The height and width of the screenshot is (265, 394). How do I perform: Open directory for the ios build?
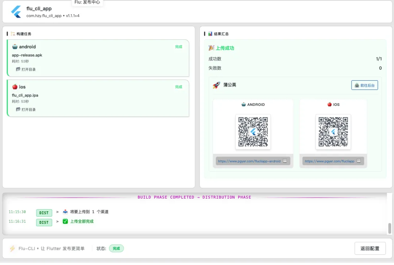coord(26,110)
